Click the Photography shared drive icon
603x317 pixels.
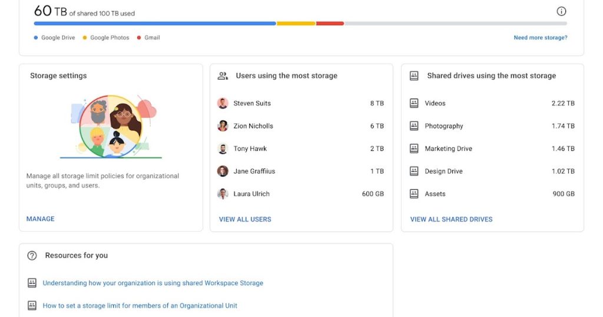[x=414, y=126]
